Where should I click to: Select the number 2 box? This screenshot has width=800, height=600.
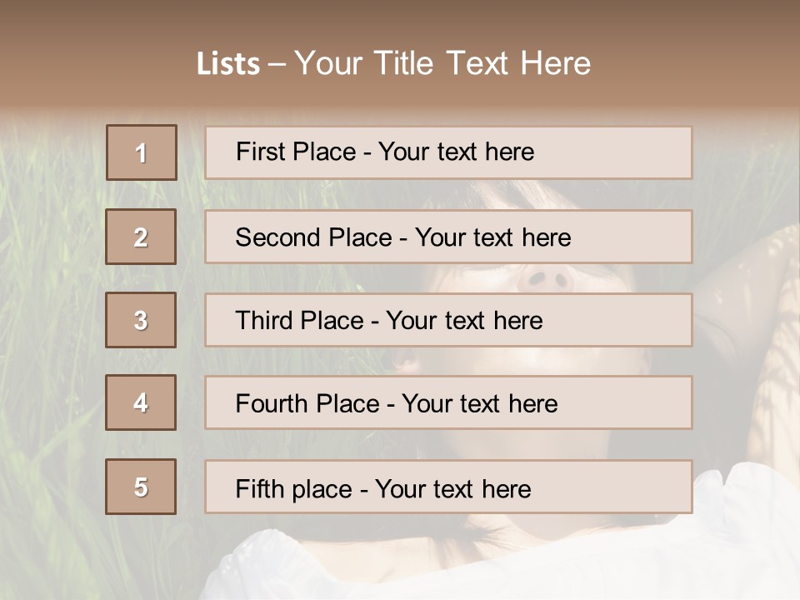click(x=141, y=237)
